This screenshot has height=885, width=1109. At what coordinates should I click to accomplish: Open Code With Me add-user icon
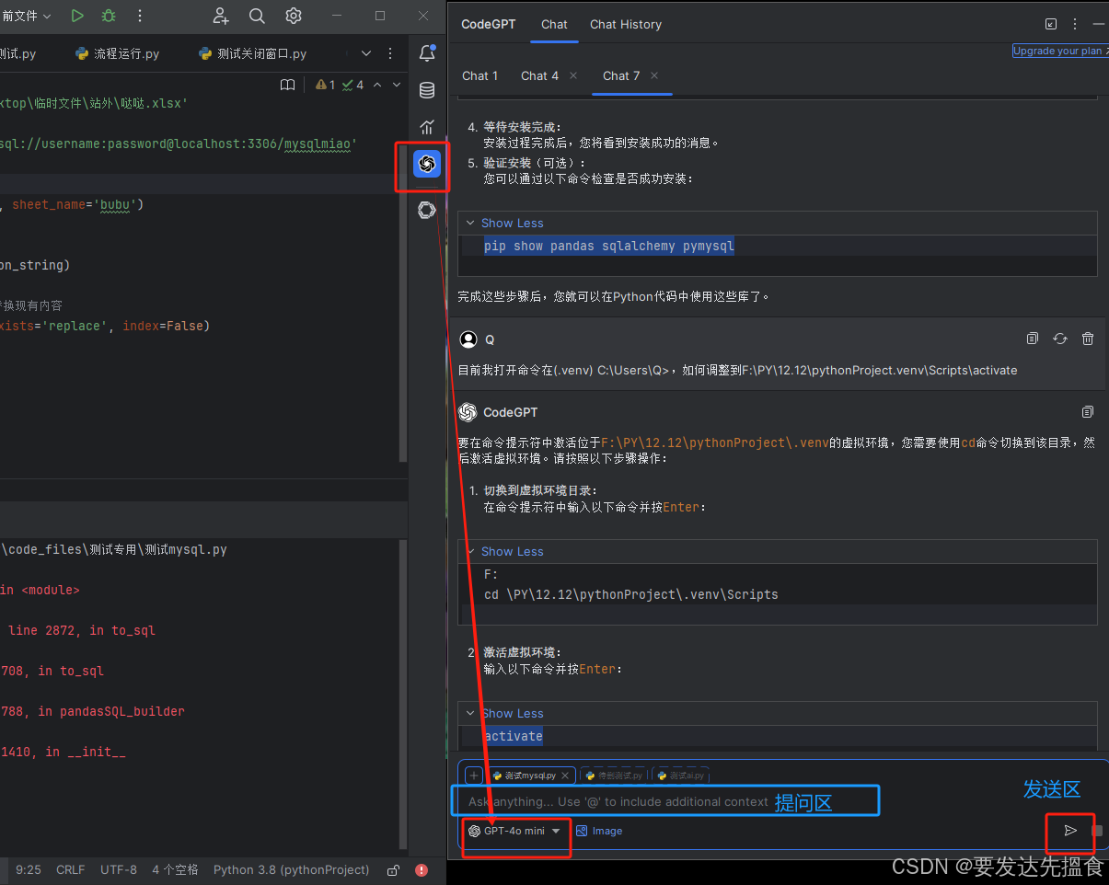pyautogui.click(x=221, y=16)
